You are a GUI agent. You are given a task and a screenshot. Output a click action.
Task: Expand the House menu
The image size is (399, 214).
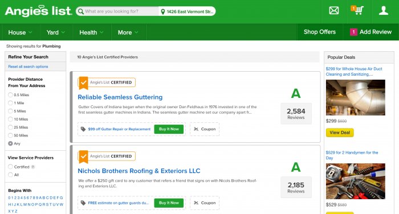coord(20,32)
